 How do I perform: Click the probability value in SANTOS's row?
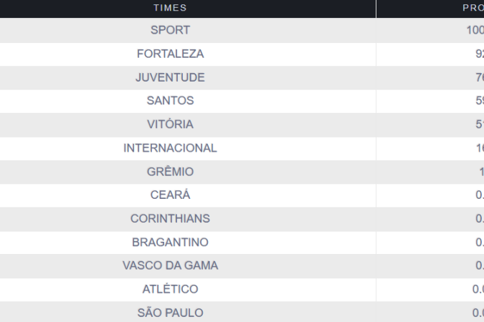pyautogui.click(x=478, y=101)
